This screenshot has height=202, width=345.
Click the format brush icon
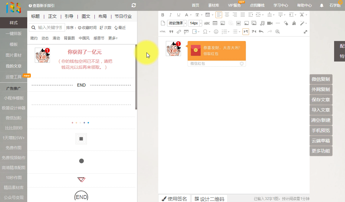pos(294,23)
